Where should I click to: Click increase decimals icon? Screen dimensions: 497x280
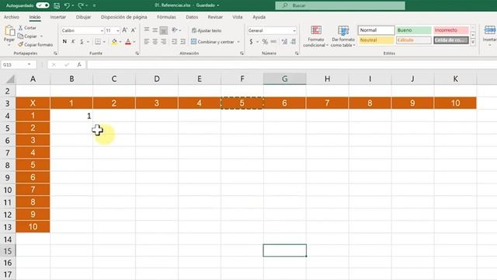point(285,41)
